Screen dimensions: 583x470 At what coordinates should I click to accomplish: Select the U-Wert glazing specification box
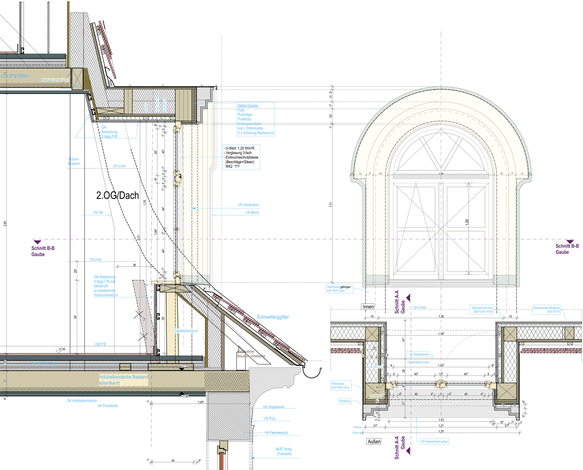click(x=241, y=157)
